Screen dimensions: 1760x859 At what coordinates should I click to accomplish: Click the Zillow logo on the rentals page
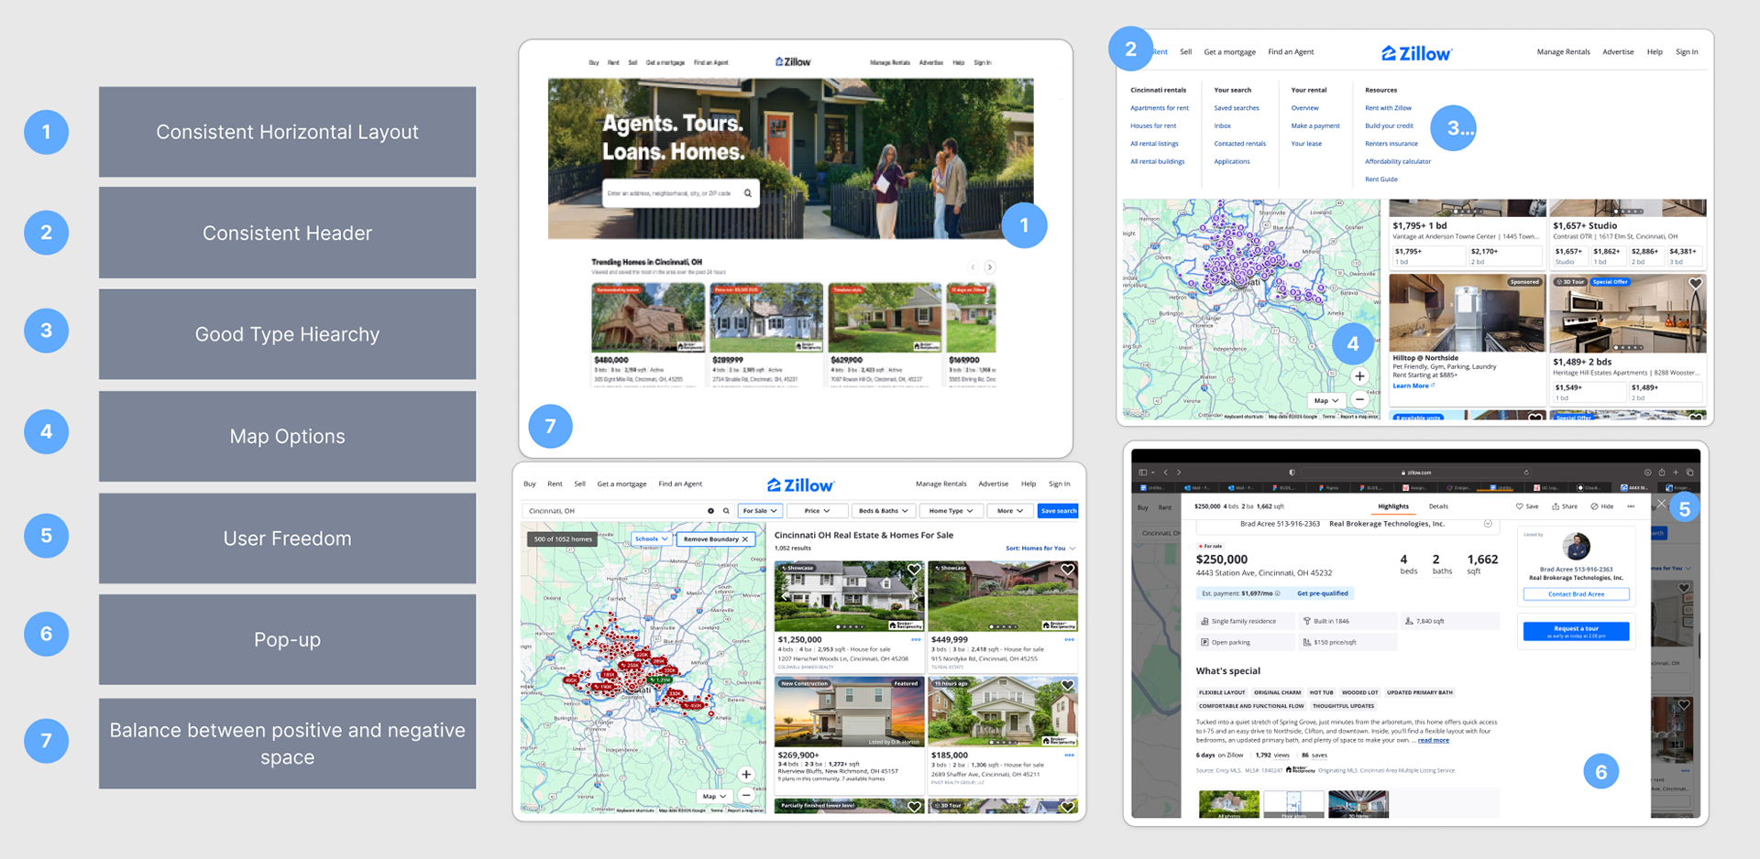[1416, 54]
